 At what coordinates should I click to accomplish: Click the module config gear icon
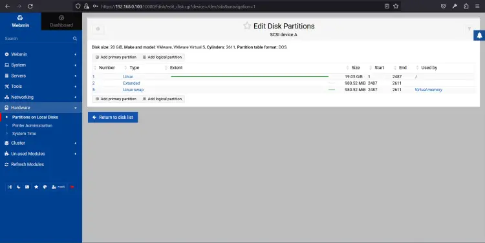98,29
